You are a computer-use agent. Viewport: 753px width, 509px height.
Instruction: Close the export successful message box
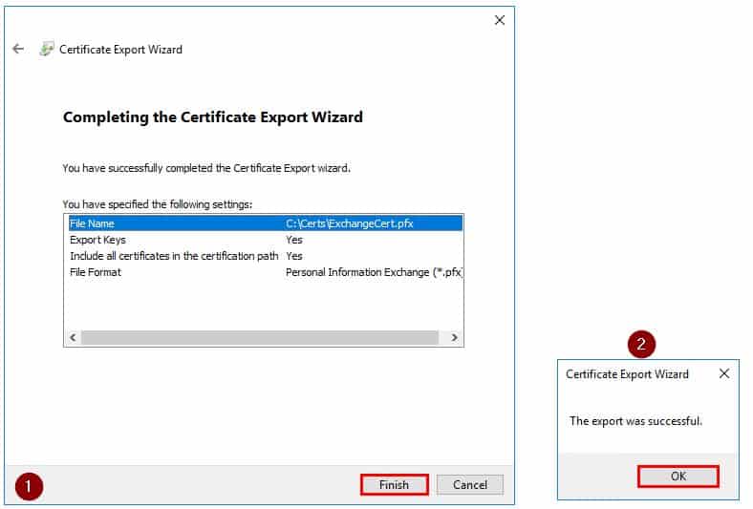point(724,373)
